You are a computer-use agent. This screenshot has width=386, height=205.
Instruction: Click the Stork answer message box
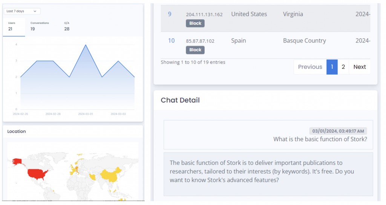click(x=268, y=171)
